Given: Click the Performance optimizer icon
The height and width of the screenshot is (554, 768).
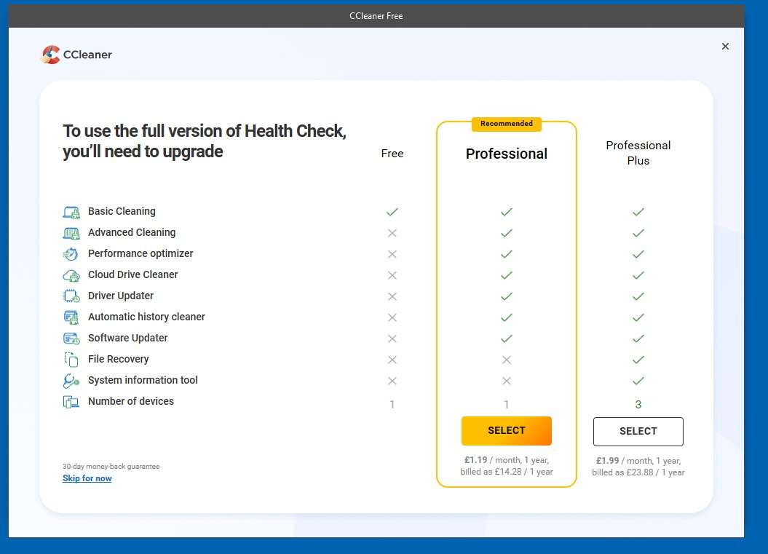Looking at the screenshot, I should pos(71,254).
